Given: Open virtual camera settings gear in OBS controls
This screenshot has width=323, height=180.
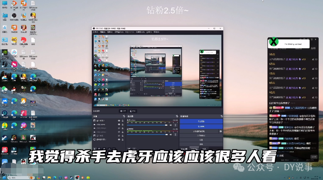Looking at the screenshot, I should pyautogui.click(x=221, y=131).
